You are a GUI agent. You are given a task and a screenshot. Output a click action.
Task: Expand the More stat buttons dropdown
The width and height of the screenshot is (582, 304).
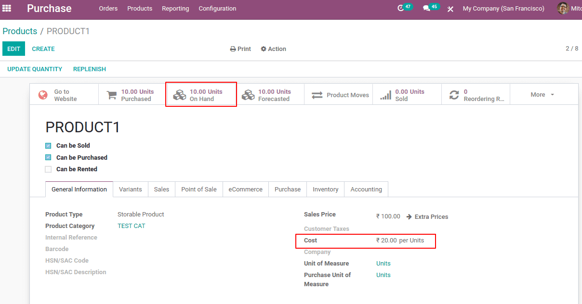click(542, 95)
